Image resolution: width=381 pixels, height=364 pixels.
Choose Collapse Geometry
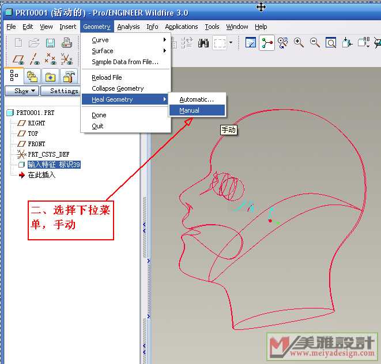(126, 88)
